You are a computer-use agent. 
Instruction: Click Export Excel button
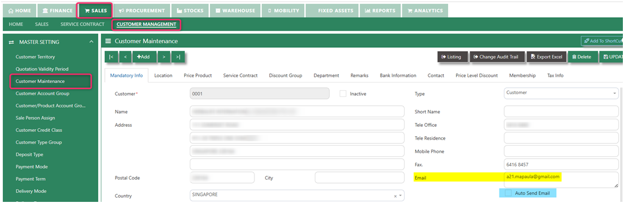click(x=546, y=57)
